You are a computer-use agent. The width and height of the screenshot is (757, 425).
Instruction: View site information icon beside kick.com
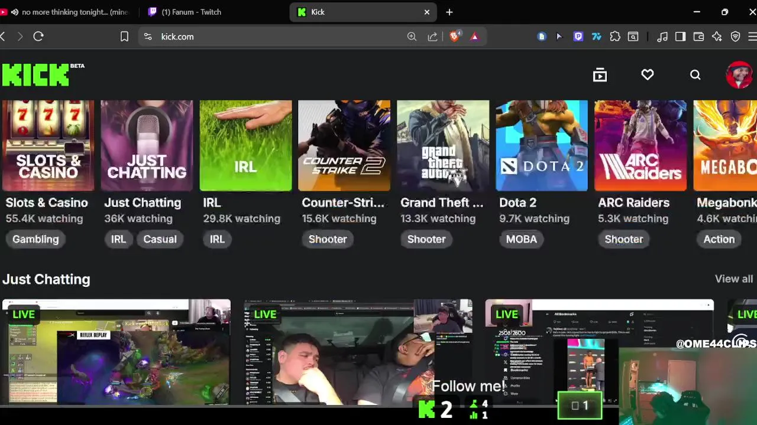148,37
